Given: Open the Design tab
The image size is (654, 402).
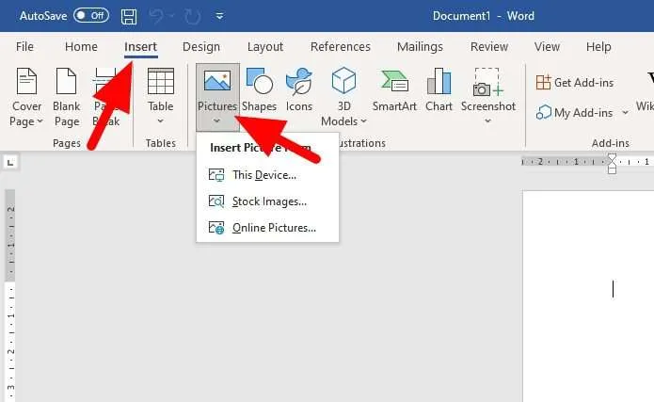Looking at the screenshot, I should coord(201,47).
